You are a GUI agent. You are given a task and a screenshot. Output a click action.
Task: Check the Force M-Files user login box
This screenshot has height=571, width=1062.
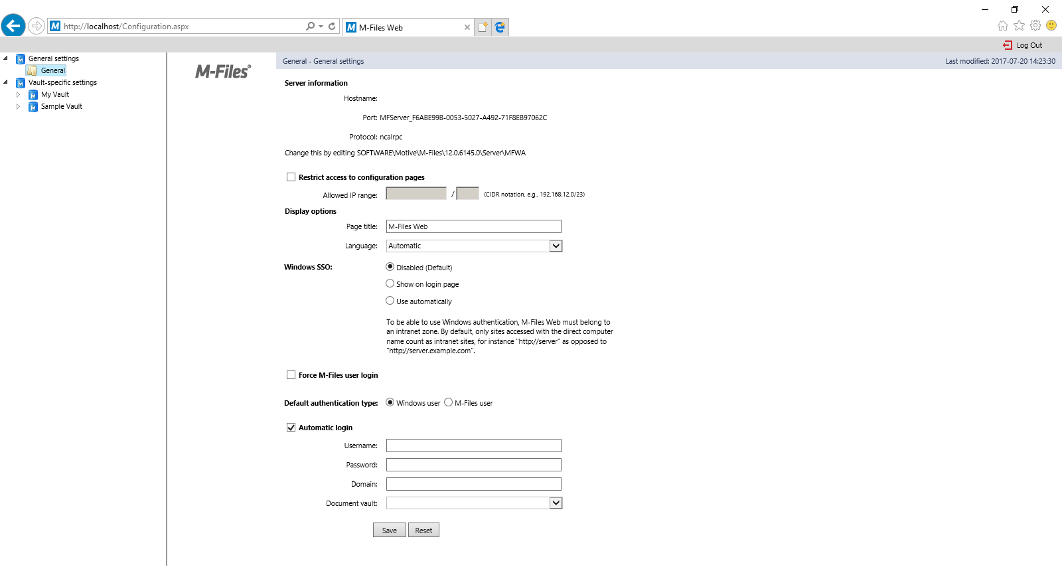(x=291, y=375)
